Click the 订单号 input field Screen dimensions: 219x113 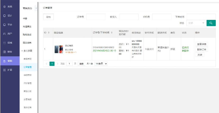(96, 17)
